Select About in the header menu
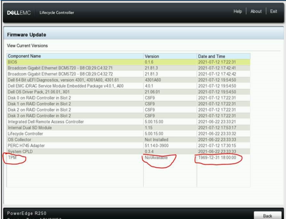Image resolution: width=286 pixels, height=219 pixels. (256, 11)
